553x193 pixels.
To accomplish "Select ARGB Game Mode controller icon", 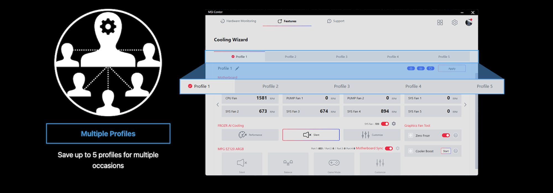I will pyautogui.click(x=334, y=163).
